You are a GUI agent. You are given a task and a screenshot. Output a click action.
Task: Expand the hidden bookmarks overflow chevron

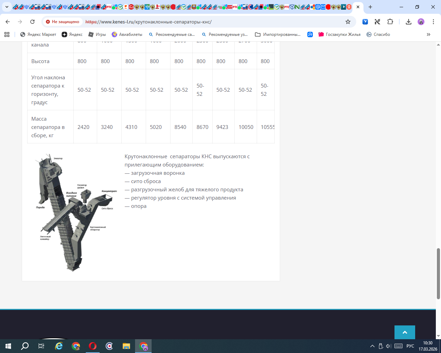[429, 34]
